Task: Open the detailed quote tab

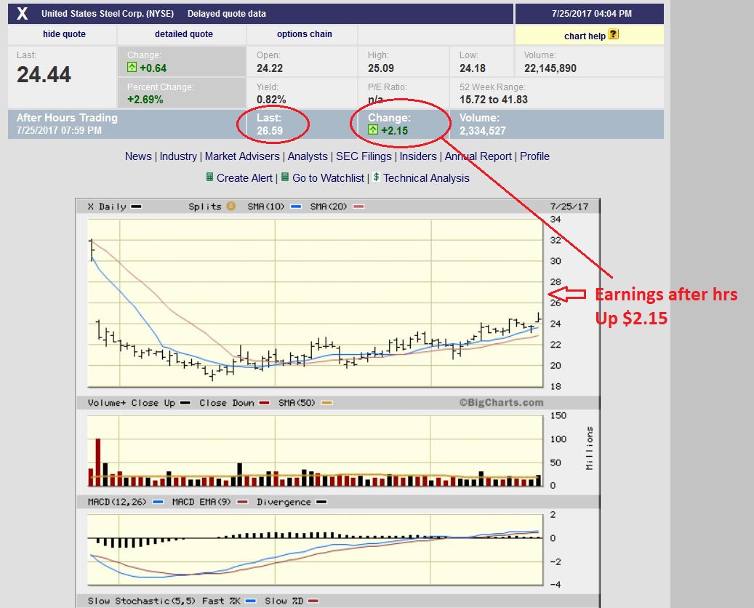Action: pos(184,34)
